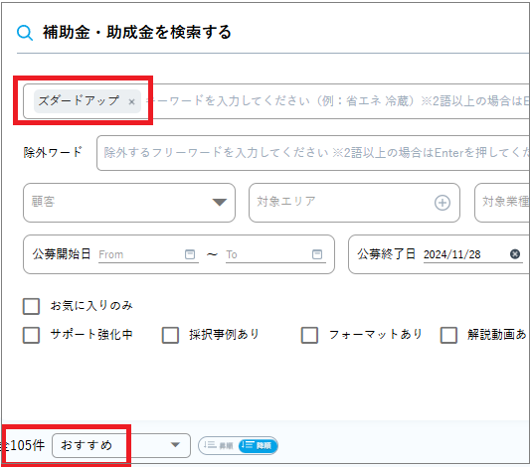
Task: Click into the keyword search field
Action: click(x=336, y=101)
